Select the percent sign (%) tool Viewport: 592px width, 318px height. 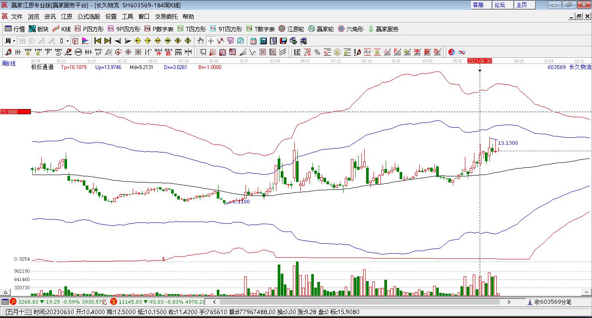click(317, 52)
